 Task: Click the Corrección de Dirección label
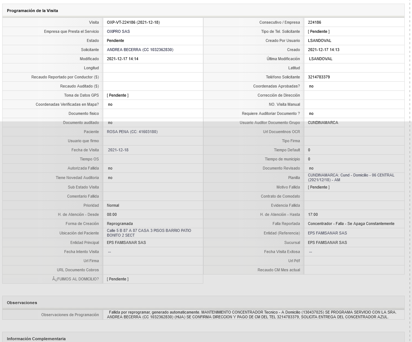click(x=278, y=95)
